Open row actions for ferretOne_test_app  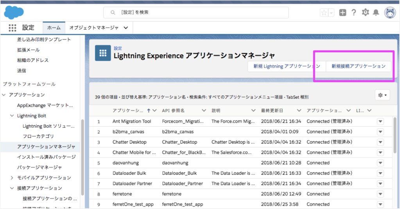click(380, 204)
